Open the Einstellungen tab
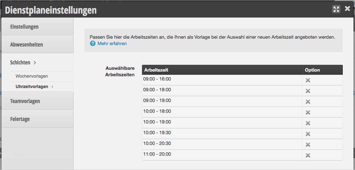 point(24,27)
